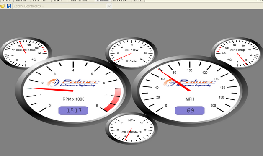Click the RPM x 1000 label
The image size is (263, 156).
tap(73, 99)
